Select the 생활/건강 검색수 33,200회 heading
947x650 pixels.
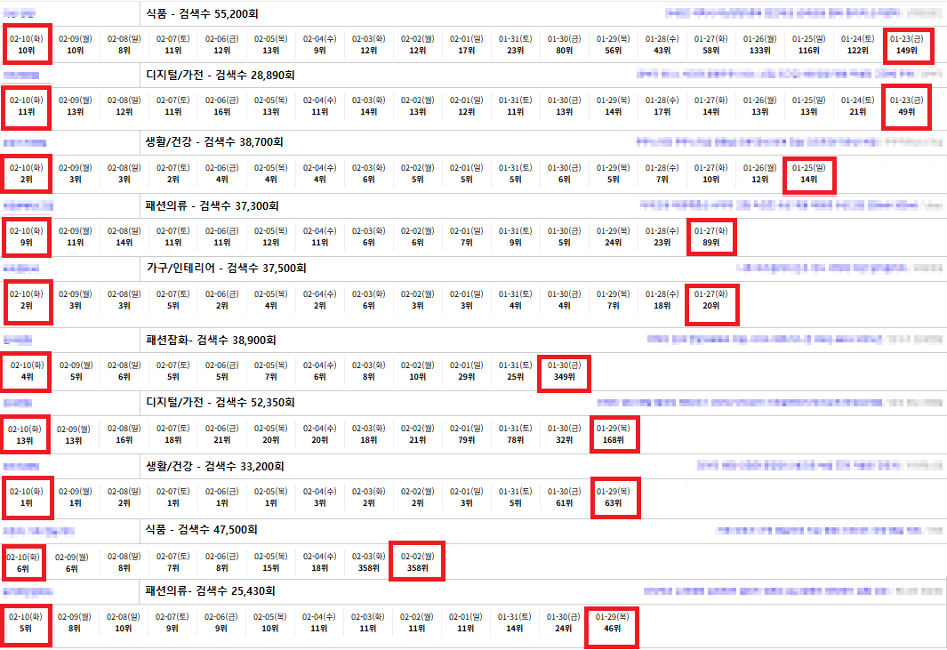[213, 466]
